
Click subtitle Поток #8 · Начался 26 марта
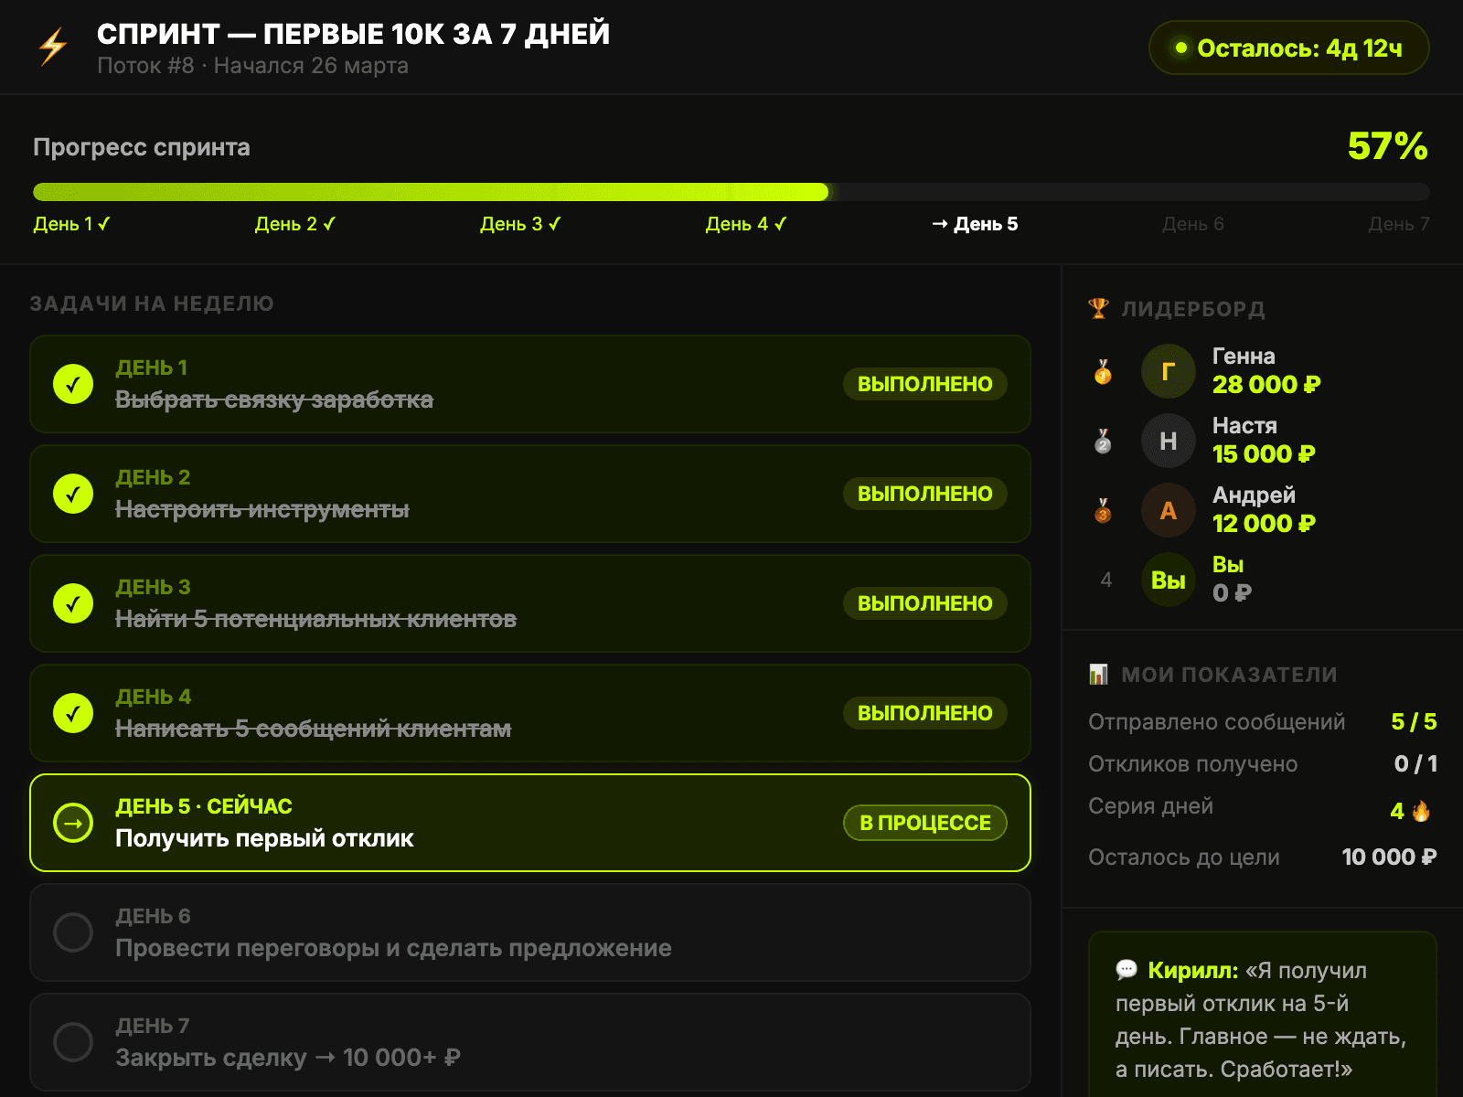(252, 66)
